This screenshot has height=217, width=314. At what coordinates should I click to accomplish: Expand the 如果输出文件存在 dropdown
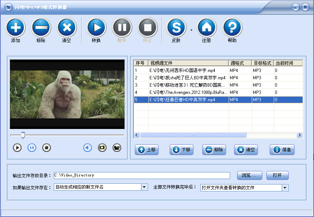click(x=144, y=187)
